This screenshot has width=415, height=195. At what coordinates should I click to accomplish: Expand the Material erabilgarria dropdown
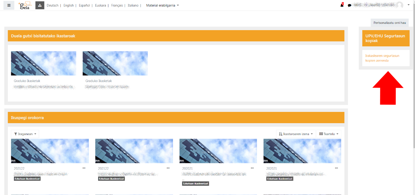point(162,5)
